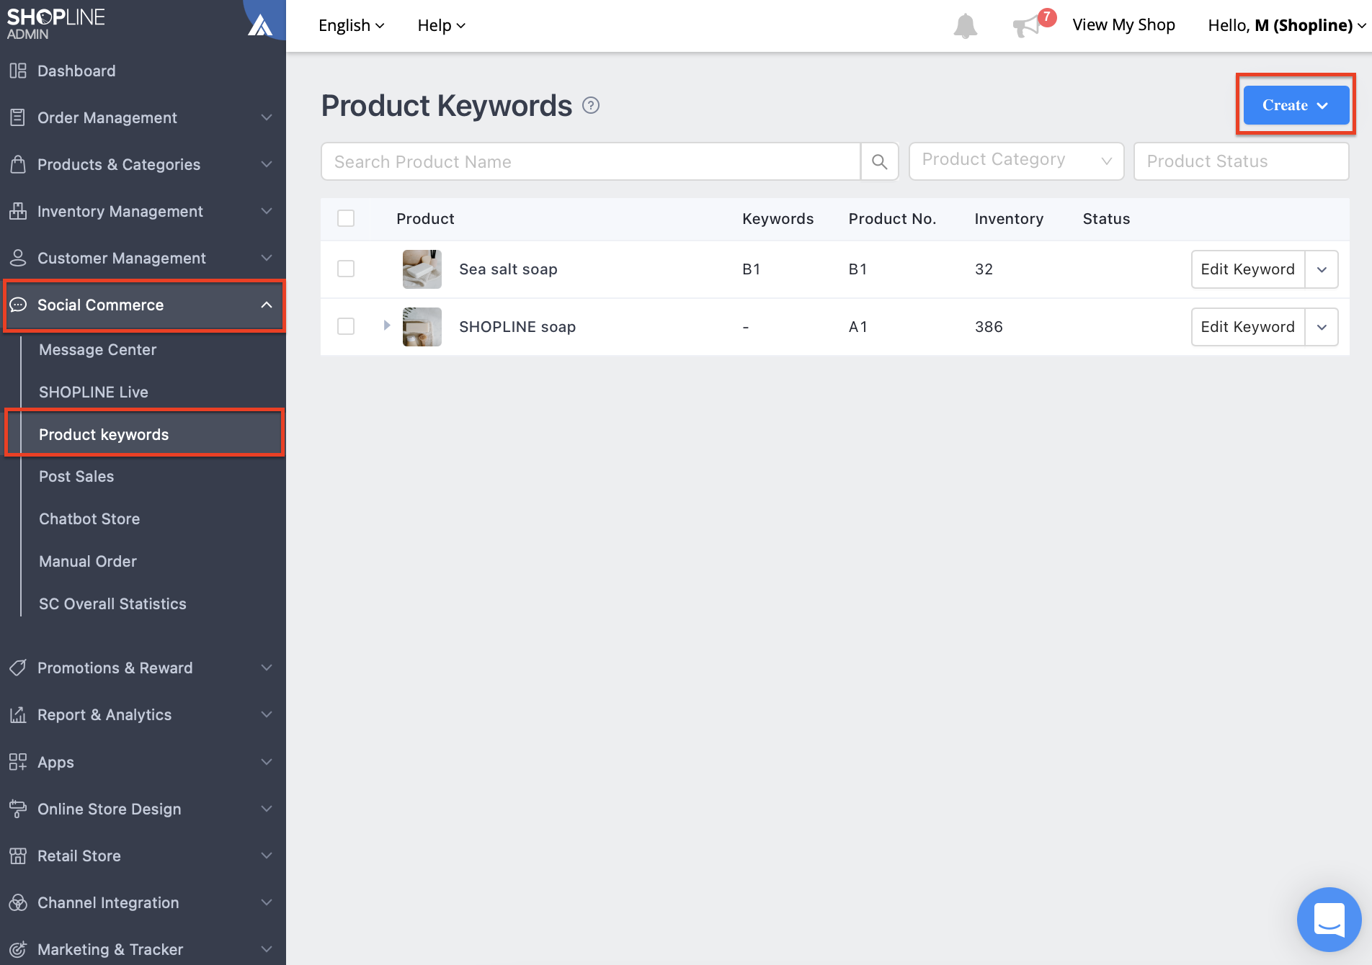Click the help question mark beside Product Keywords
Screen dimensions: 1372x965
point(591,106)
